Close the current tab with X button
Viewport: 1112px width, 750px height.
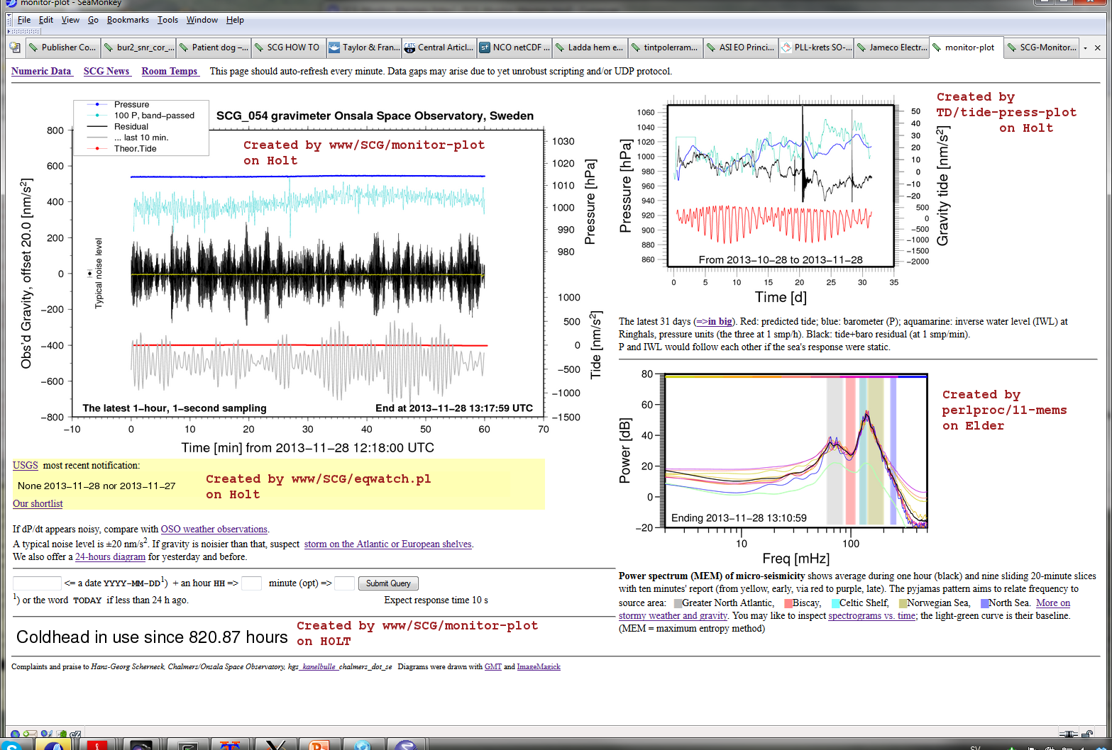(x=1097, y=47)
